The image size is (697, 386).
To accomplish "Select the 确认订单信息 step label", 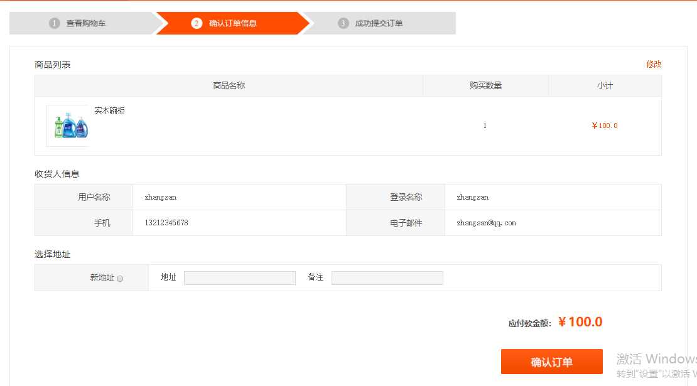I will (233, 23).
